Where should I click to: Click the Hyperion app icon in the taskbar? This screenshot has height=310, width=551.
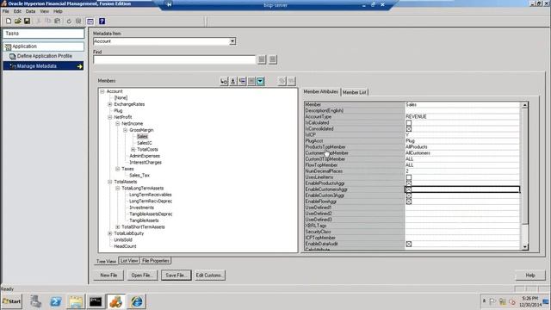[x=116, y=301]
